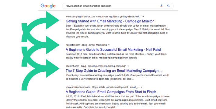216x109 pixels.
Task: Open The 7 Step Guide result
Action: [x=114, y=71]
